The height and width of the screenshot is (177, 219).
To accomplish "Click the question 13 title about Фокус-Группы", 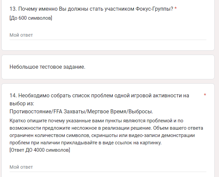I will (91, 9).
